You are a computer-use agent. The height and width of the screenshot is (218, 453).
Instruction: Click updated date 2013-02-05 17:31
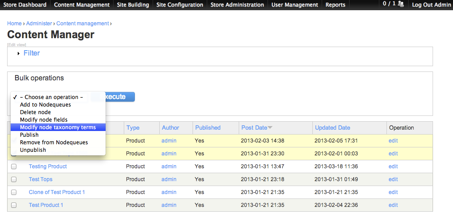pyautogui.click(x=336, y=141)
